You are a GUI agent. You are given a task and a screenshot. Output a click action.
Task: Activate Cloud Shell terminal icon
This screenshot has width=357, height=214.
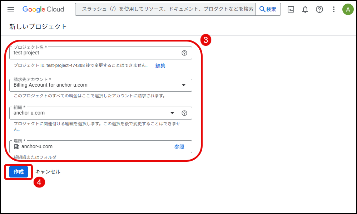291,9
